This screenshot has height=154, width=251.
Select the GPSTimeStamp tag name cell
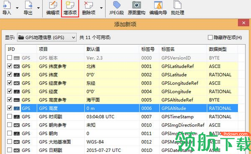point(178,117)
